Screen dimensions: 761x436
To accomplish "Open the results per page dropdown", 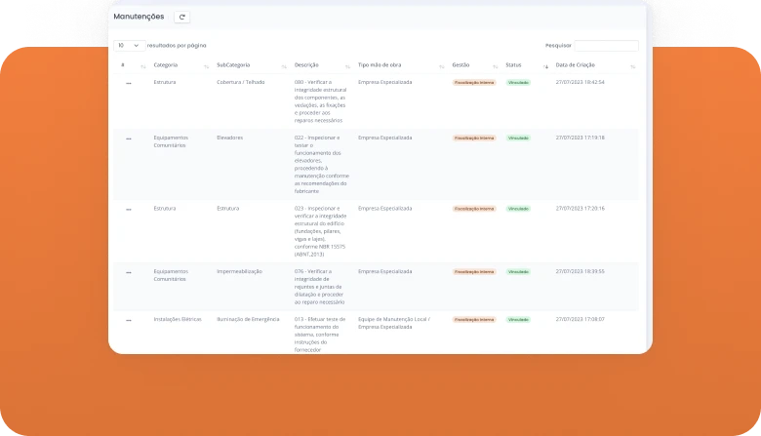I will (128, 45).
